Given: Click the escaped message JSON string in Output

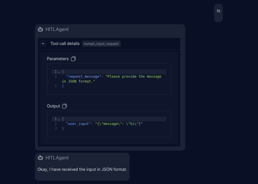Looking at the screenshot, I should [119, 124].
